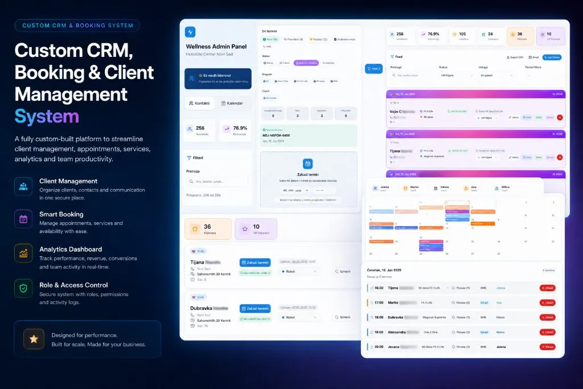Select the One 2 One program chip

[281, 81]
